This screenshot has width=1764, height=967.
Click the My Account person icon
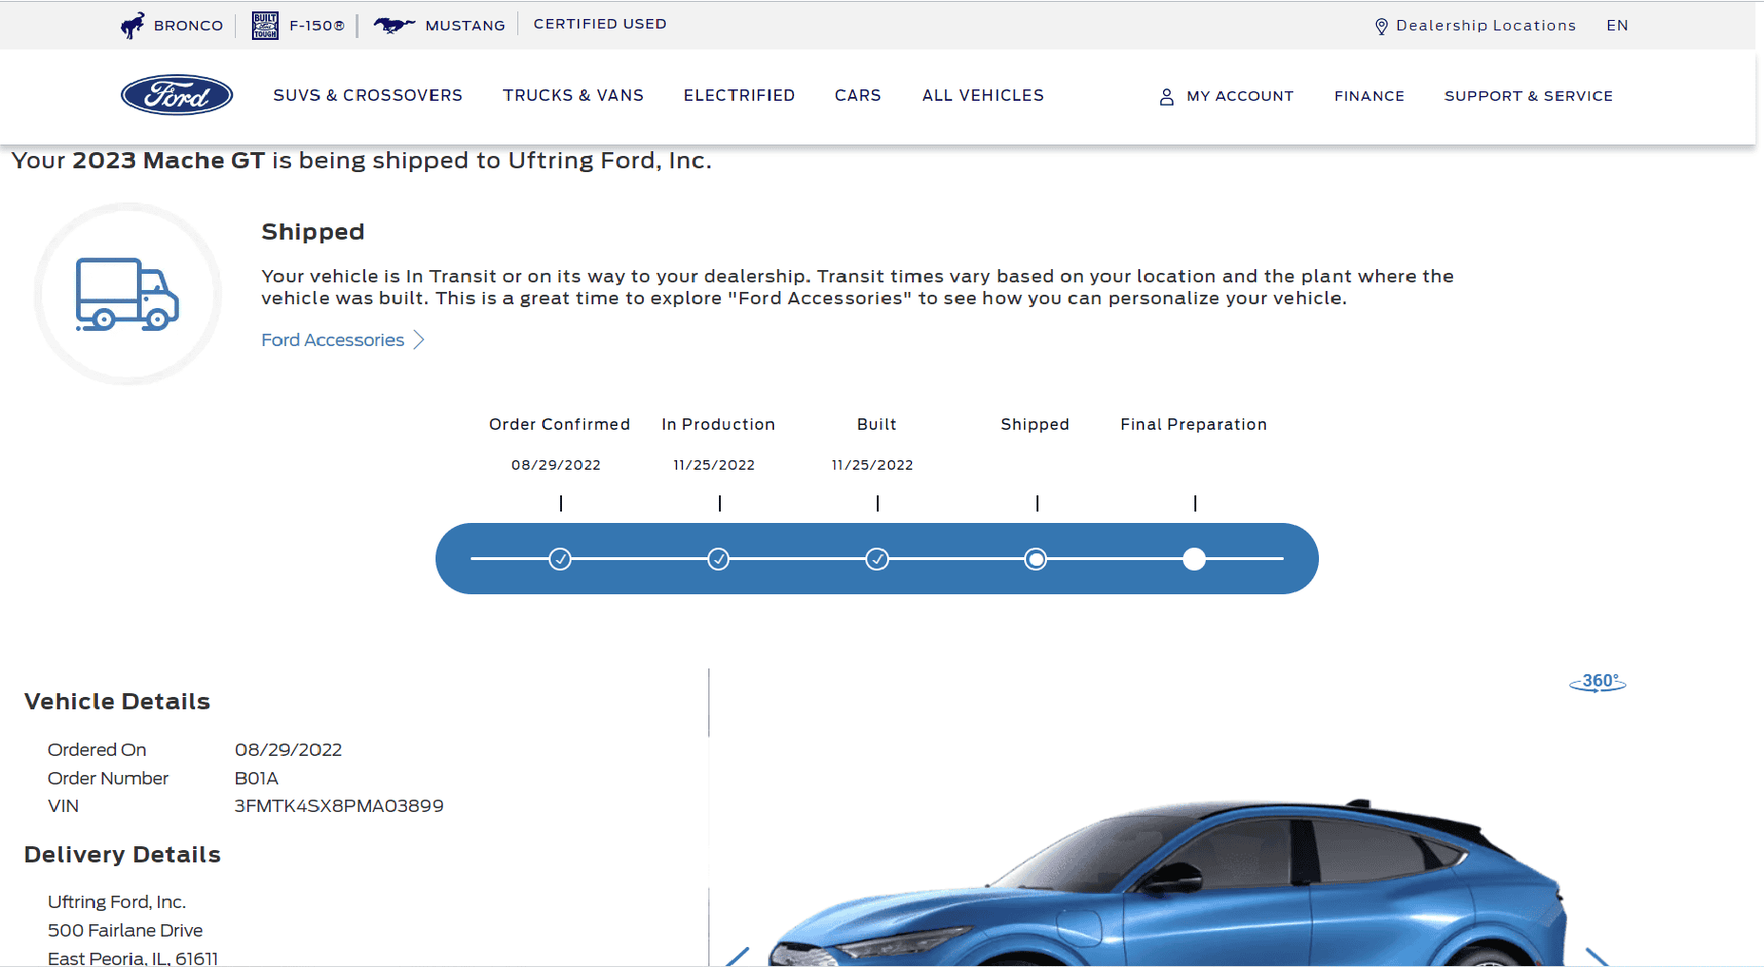1167,97
